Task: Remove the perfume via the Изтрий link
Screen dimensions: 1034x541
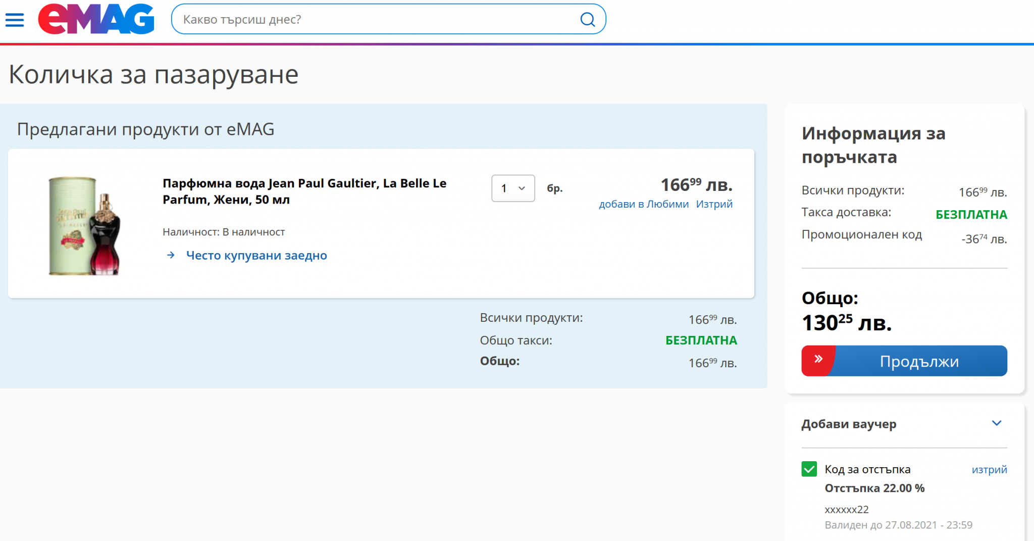Action: pos(714,204)
